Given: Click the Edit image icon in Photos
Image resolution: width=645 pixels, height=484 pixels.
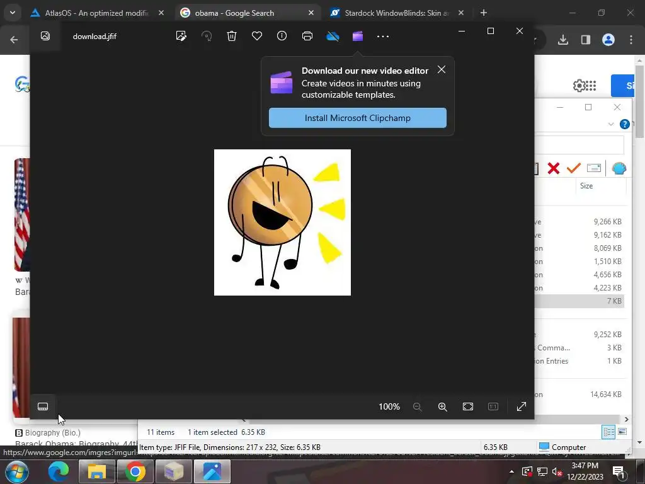Looking at the screenshot, I should (x=181, y=36).
